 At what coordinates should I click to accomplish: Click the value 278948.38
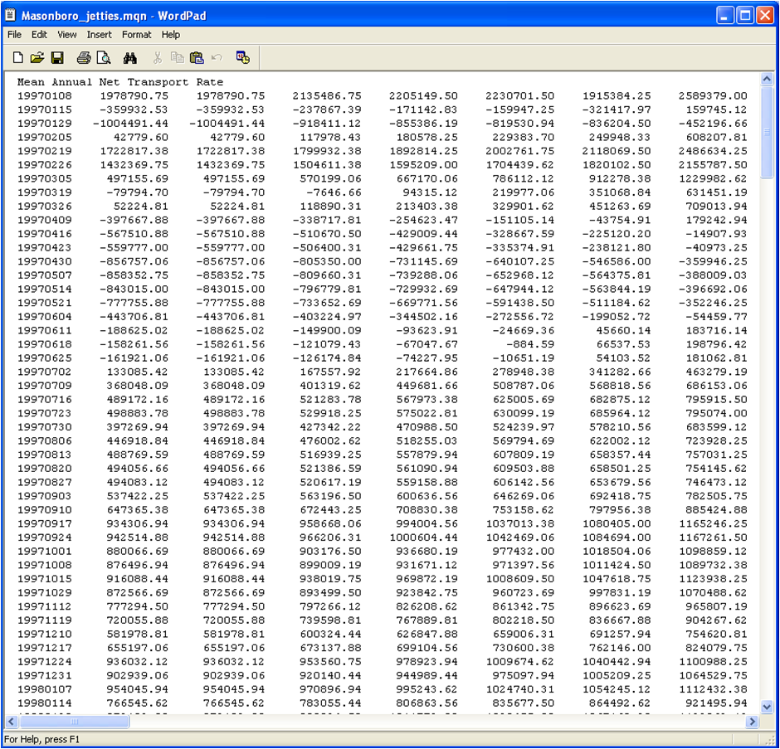pyautogui.click(x=524, y=372)
